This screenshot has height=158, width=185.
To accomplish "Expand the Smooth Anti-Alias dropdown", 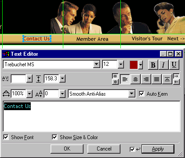I will [132, 93].
